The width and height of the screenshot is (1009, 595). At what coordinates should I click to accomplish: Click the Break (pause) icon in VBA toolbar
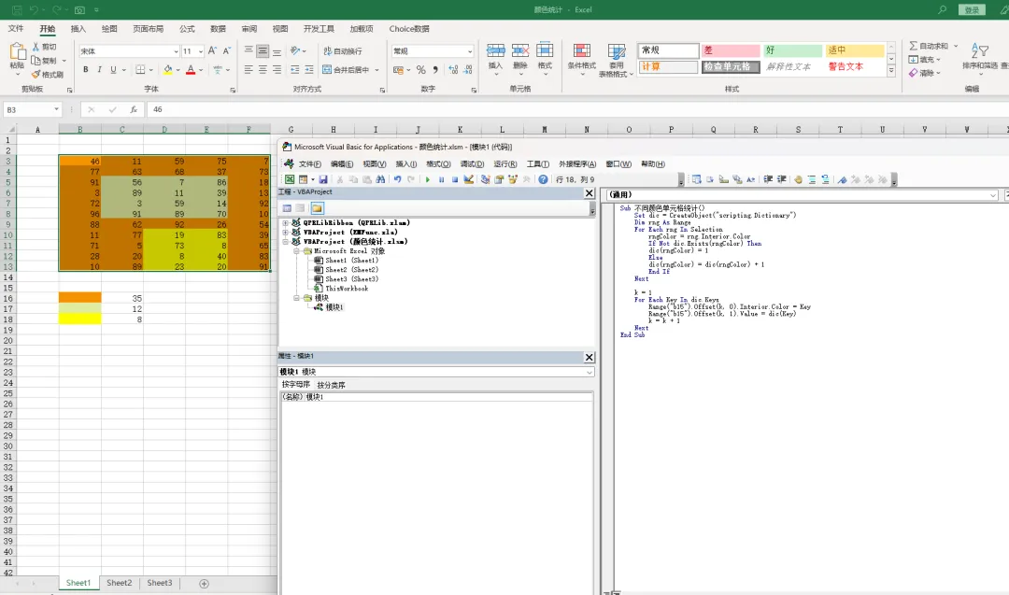(x=441, y=179)
